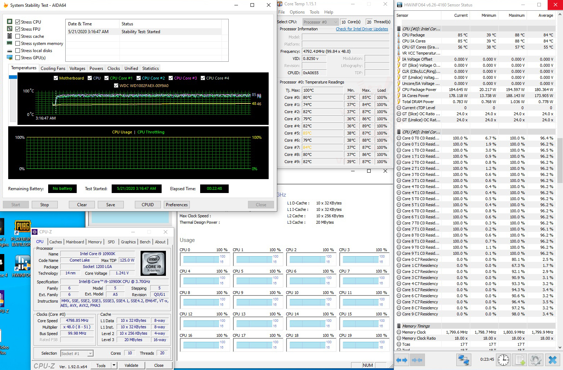Toggle Stress system memory checkbox
Image resolution: width=563 pixels, height=370 pixels.
point(18,44)
